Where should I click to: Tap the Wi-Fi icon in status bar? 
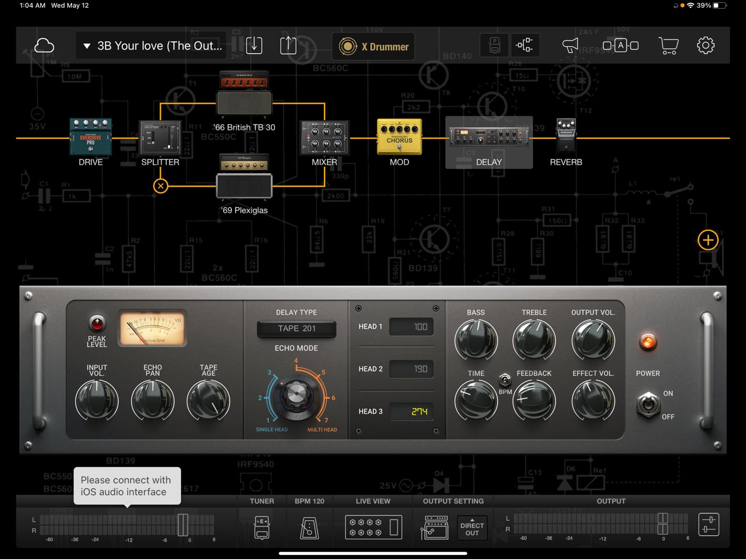coord(690,5)
